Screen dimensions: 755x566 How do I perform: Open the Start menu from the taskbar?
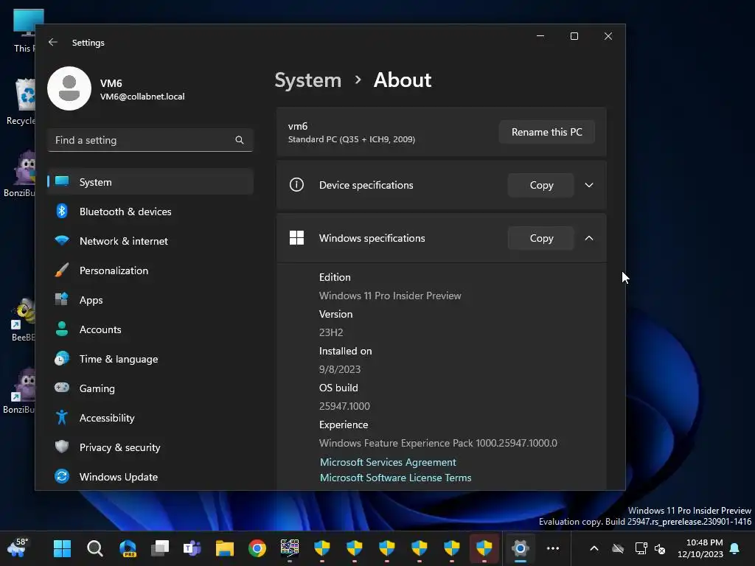click(62, 548)
